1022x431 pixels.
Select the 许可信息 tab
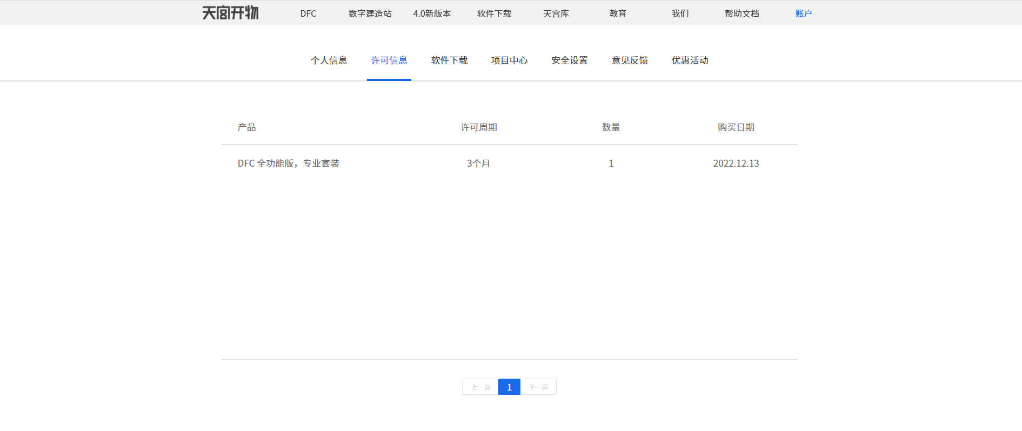click(x=389, y=60)
